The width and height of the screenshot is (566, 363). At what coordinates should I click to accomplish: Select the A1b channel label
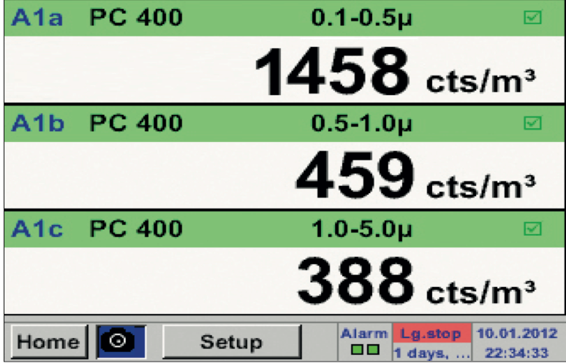click(36, 123)
